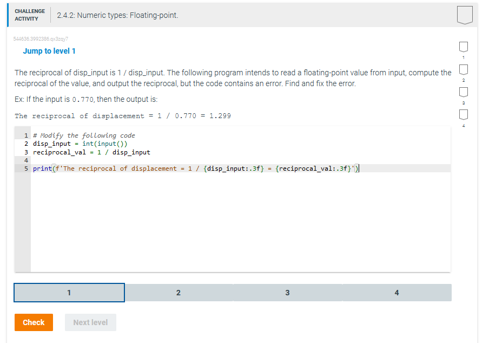The image size is (489, 343).
Task: Select the level 1 progress badge icon
Action: click(x=462, y=46)
